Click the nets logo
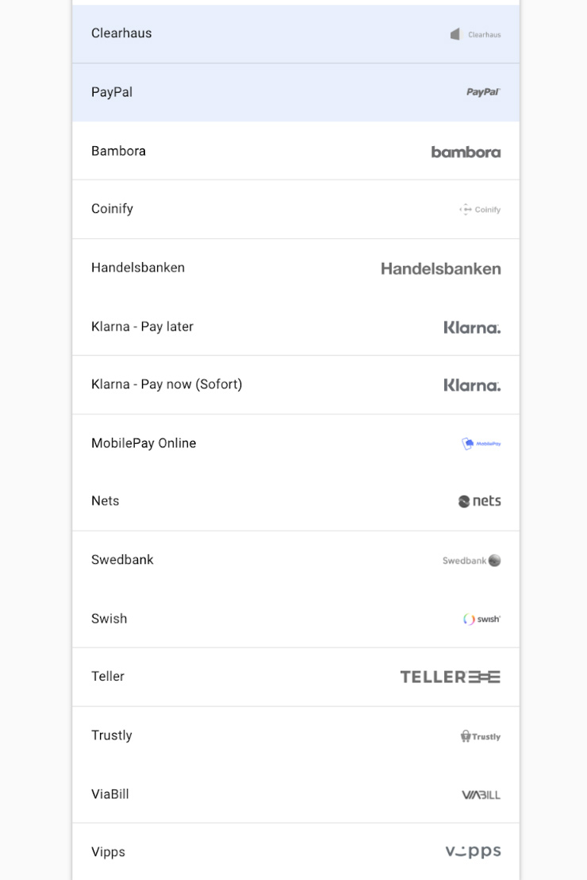Screen dimensions: 587x880 [479, 501]
